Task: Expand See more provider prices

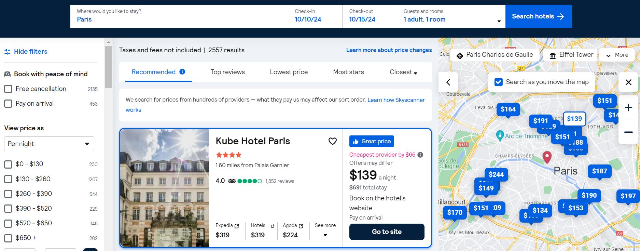Action: click(325, 230)
